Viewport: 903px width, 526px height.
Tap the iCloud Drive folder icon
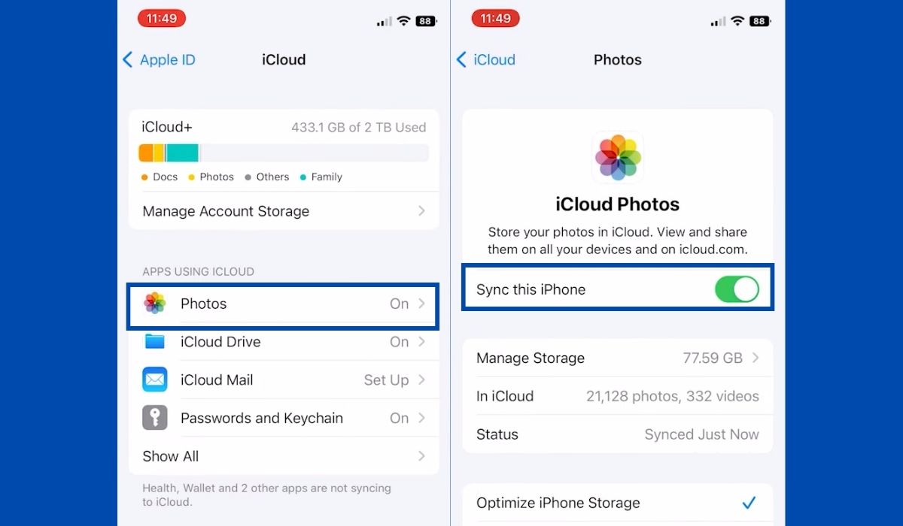pos(155,342)
